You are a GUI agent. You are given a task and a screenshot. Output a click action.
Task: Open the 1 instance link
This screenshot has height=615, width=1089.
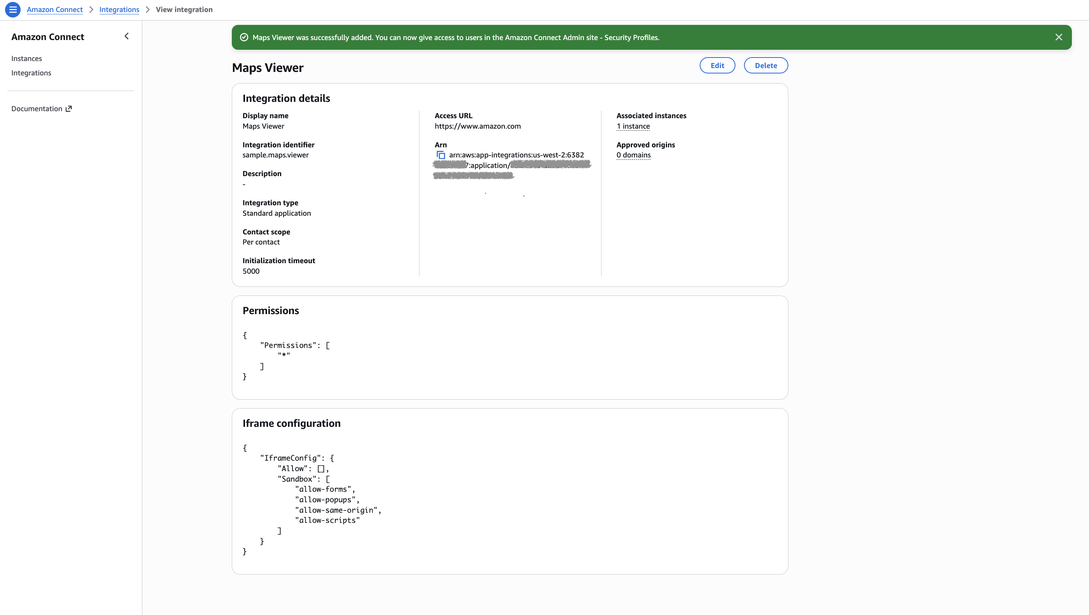[x=633, y=126]
